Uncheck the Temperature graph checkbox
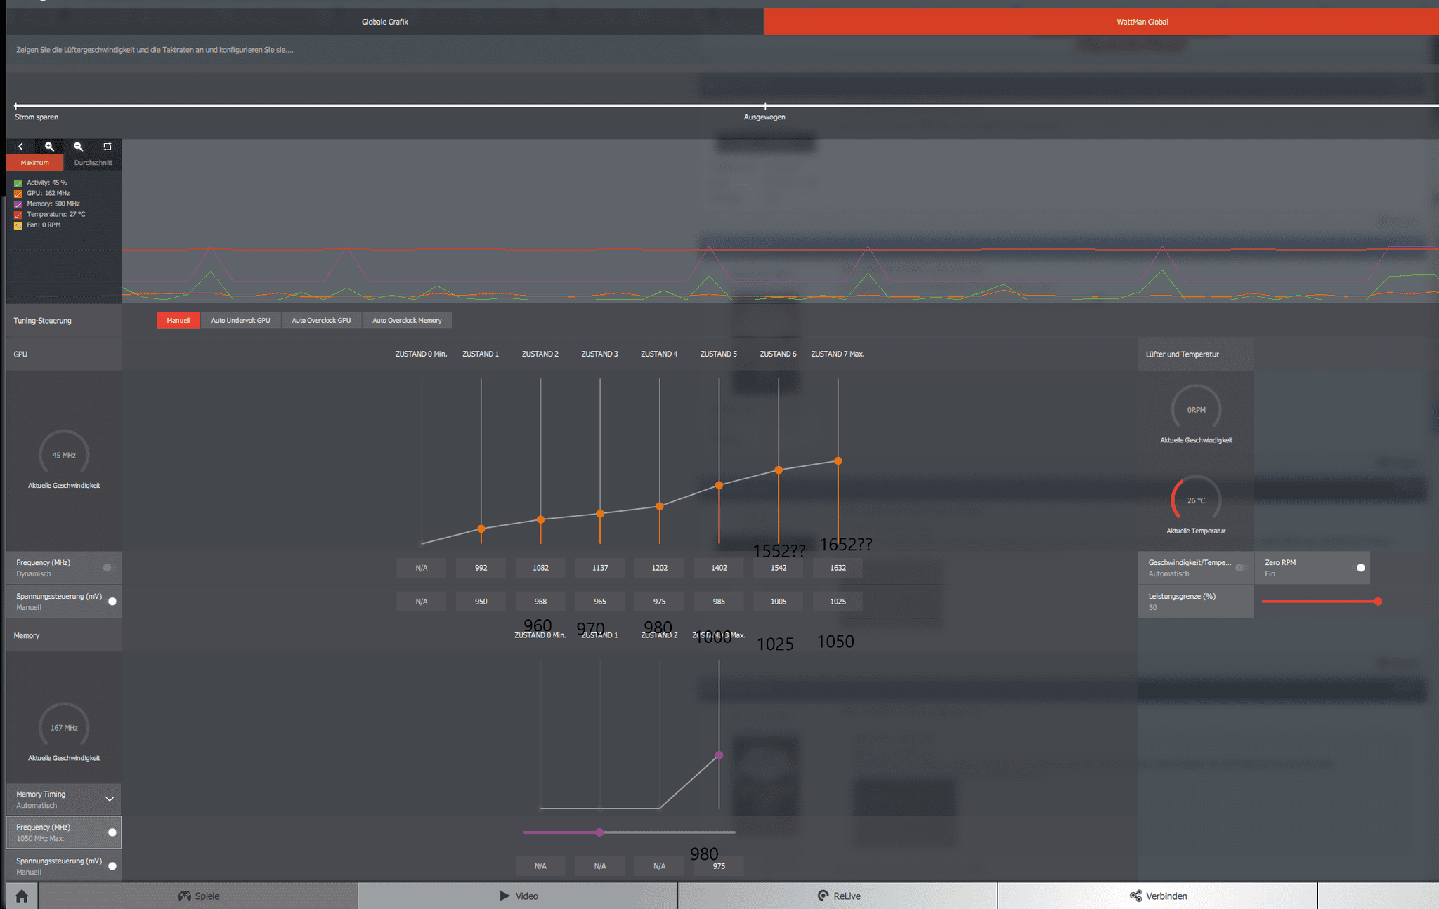 coord(18,215)
